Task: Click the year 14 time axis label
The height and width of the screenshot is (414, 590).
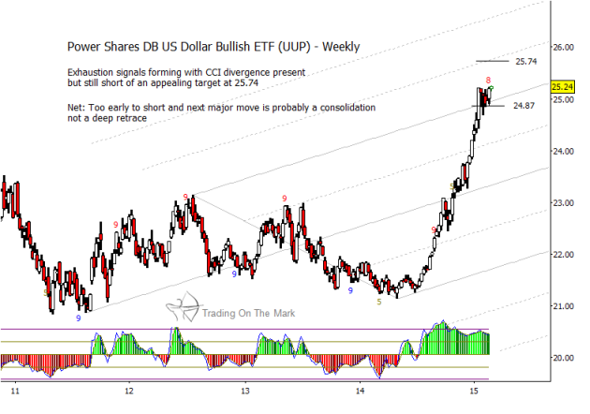Action: point(360,391)
